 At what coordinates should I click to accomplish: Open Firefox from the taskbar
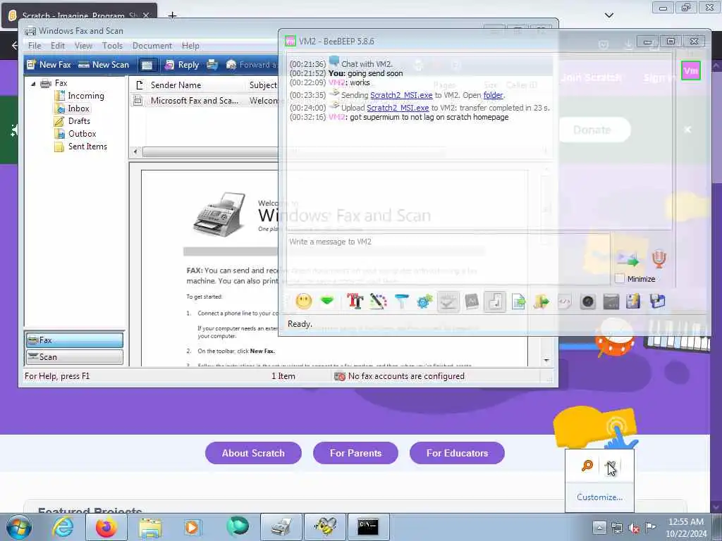106,527
